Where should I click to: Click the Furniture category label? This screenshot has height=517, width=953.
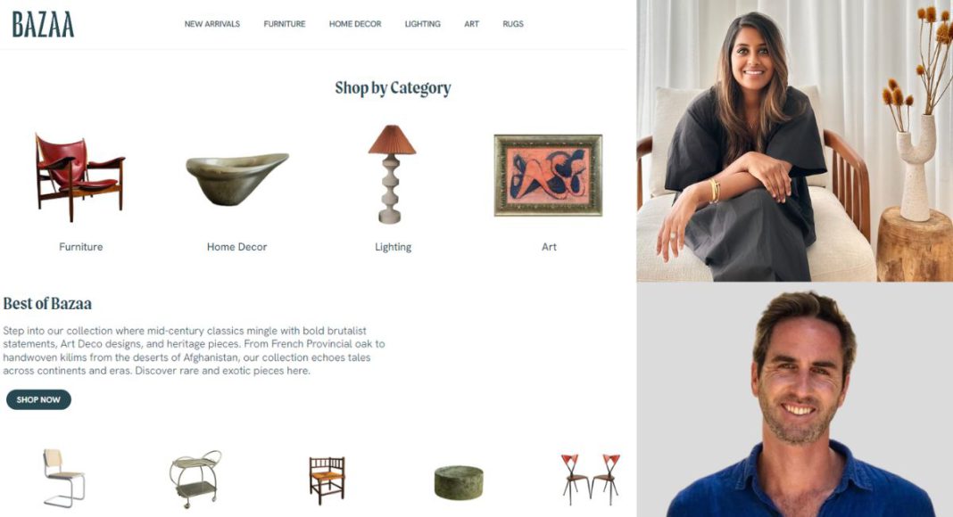tap(81, 247)
